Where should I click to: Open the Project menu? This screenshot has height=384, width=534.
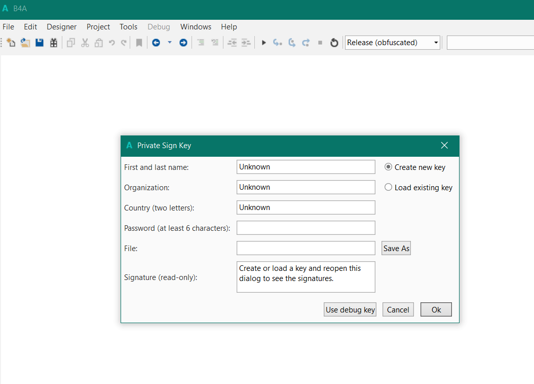98,27
